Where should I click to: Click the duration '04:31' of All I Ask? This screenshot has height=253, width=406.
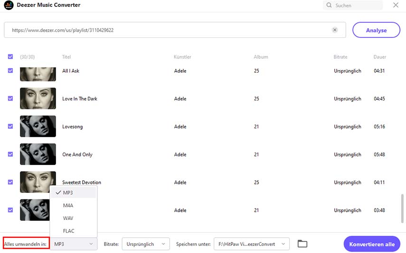379,71
